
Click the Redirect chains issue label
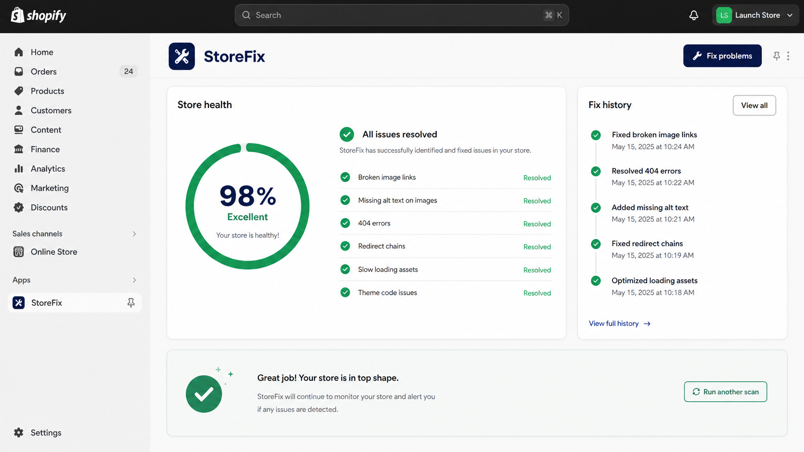pos(381,246)
